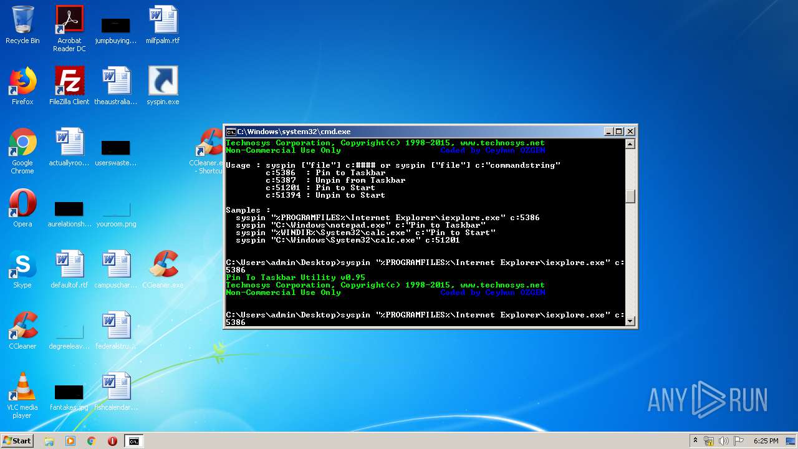
Task: Select the campuschar document icon
Action: pos(115,269)
